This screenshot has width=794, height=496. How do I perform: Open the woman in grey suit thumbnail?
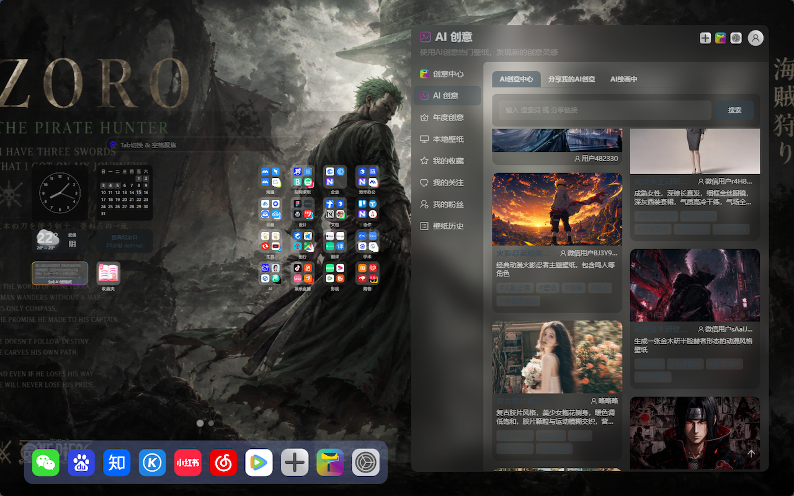point(695,151)
